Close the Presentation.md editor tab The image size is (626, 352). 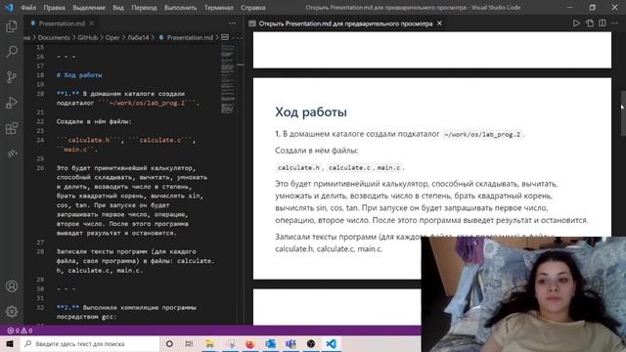click(x=92, y=23)
